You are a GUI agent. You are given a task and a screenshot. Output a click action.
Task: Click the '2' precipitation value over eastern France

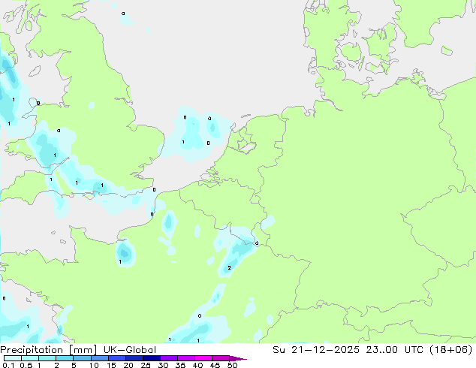[x=229, y=268]
